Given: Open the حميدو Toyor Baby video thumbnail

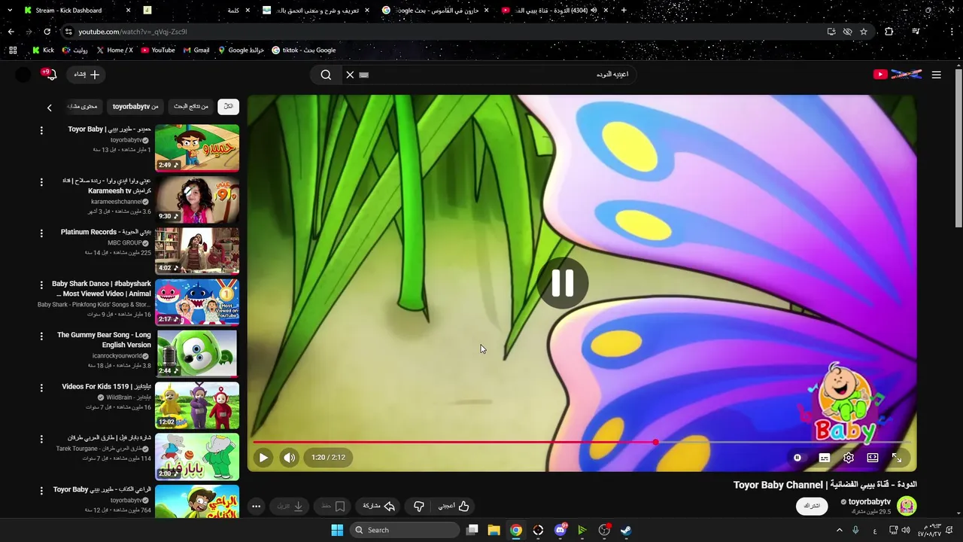Looking at the screenshot, I should pos(197,148).
